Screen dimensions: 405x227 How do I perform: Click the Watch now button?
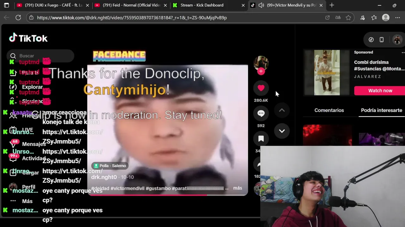coord(380,91)
